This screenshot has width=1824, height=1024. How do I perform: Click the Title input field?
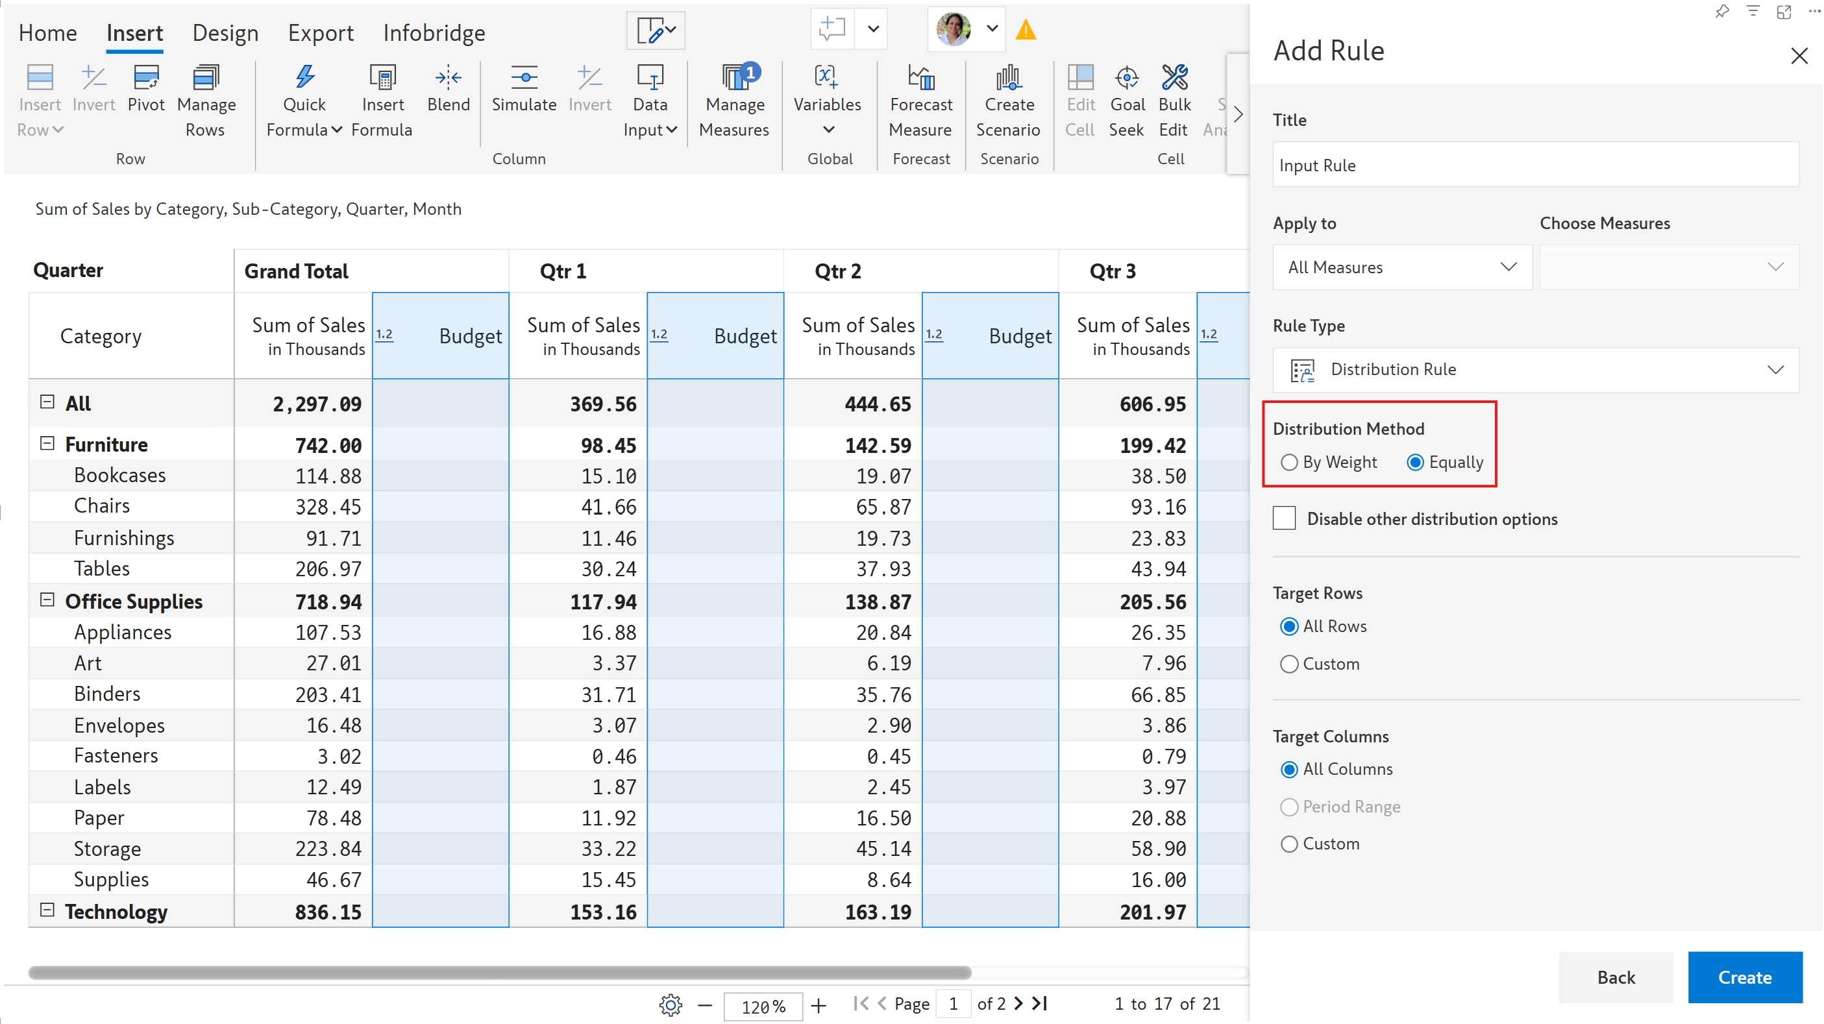tap(1535, 165)
